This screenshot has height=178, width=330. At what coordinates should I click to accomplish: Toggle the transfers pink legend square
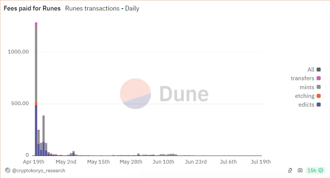[319, 78]
